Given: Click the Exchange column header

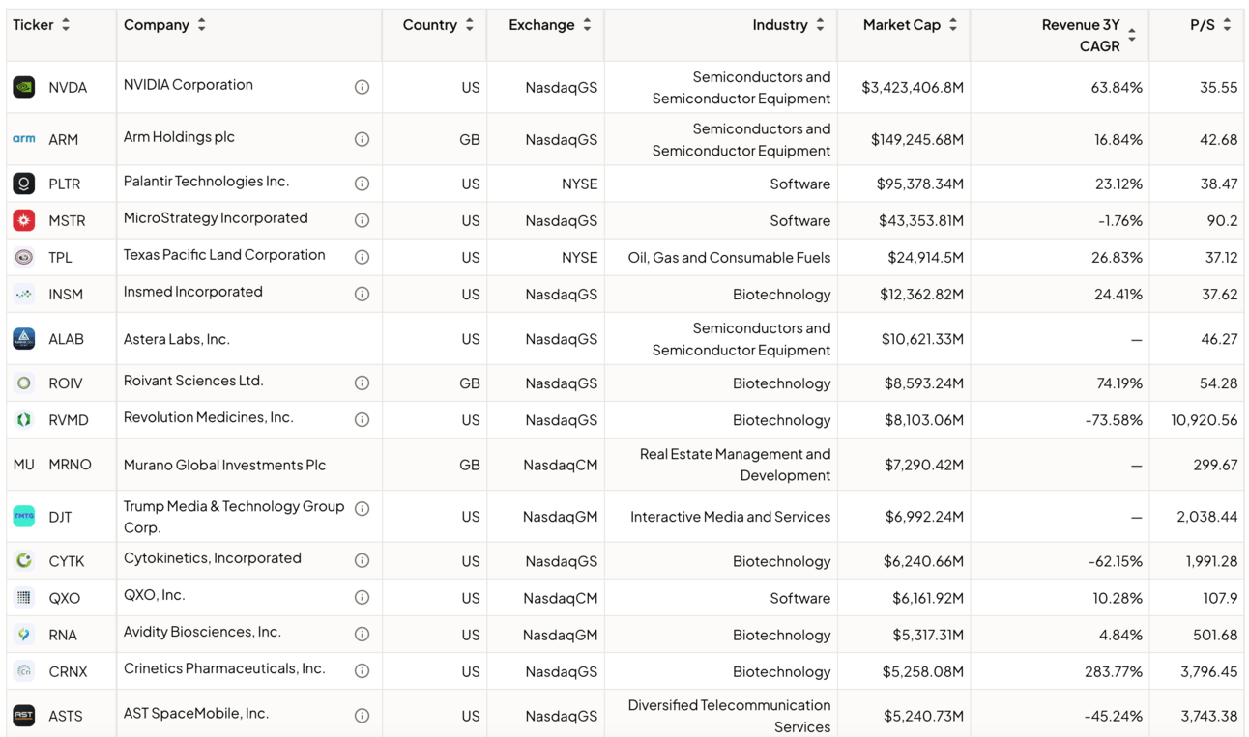Looking at the screenshot, I should pos(541,25).
